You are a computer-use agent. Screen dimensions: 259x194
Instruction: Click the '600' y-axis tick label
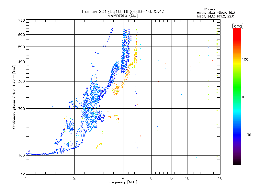[x=21, y=35]
